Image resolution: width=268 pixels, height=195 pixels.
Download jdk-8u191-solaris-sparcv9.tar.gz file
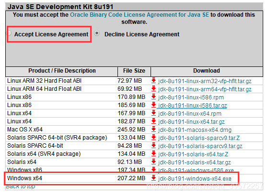point(200,146)
